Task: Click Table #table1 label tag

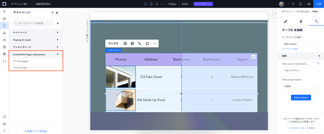Action: [113, 50]
